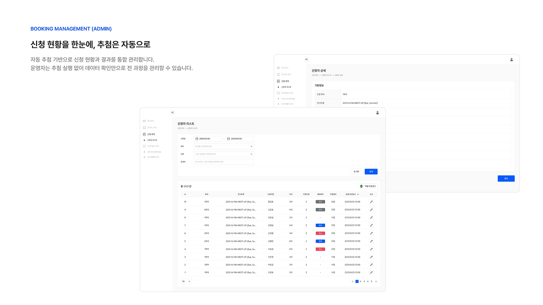The image size is (543, 305).
Task: Click the concert name in row 1
Action: click(x=241, y=272)
